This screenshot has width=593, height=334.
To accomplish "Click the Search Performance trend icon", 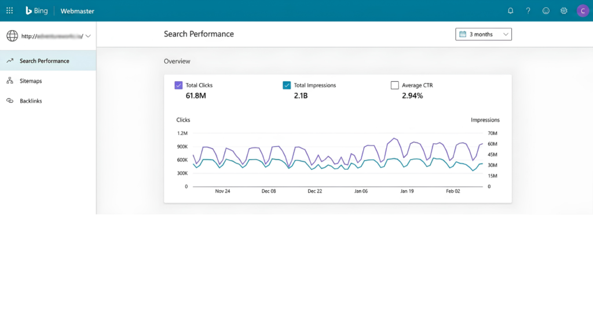I will tap(10, 60).
